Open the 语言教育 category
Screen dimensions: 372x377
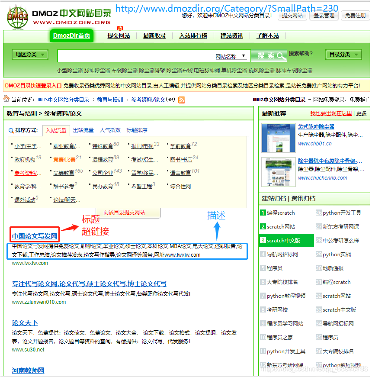point(180,173)
